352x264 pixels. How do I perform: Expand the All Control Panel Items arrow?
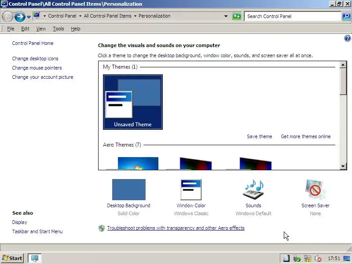[135, 16]
